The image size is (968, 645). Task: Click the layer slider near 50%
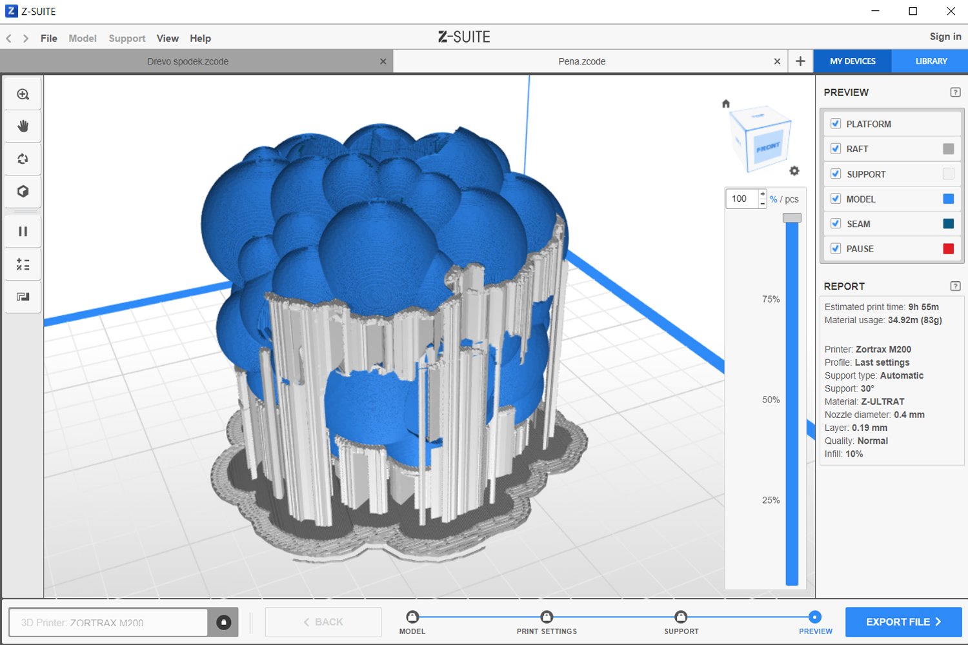[x=792, y=400]
